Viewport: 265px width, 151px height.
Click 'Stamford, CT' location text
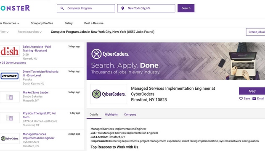(x=31, y=125)
